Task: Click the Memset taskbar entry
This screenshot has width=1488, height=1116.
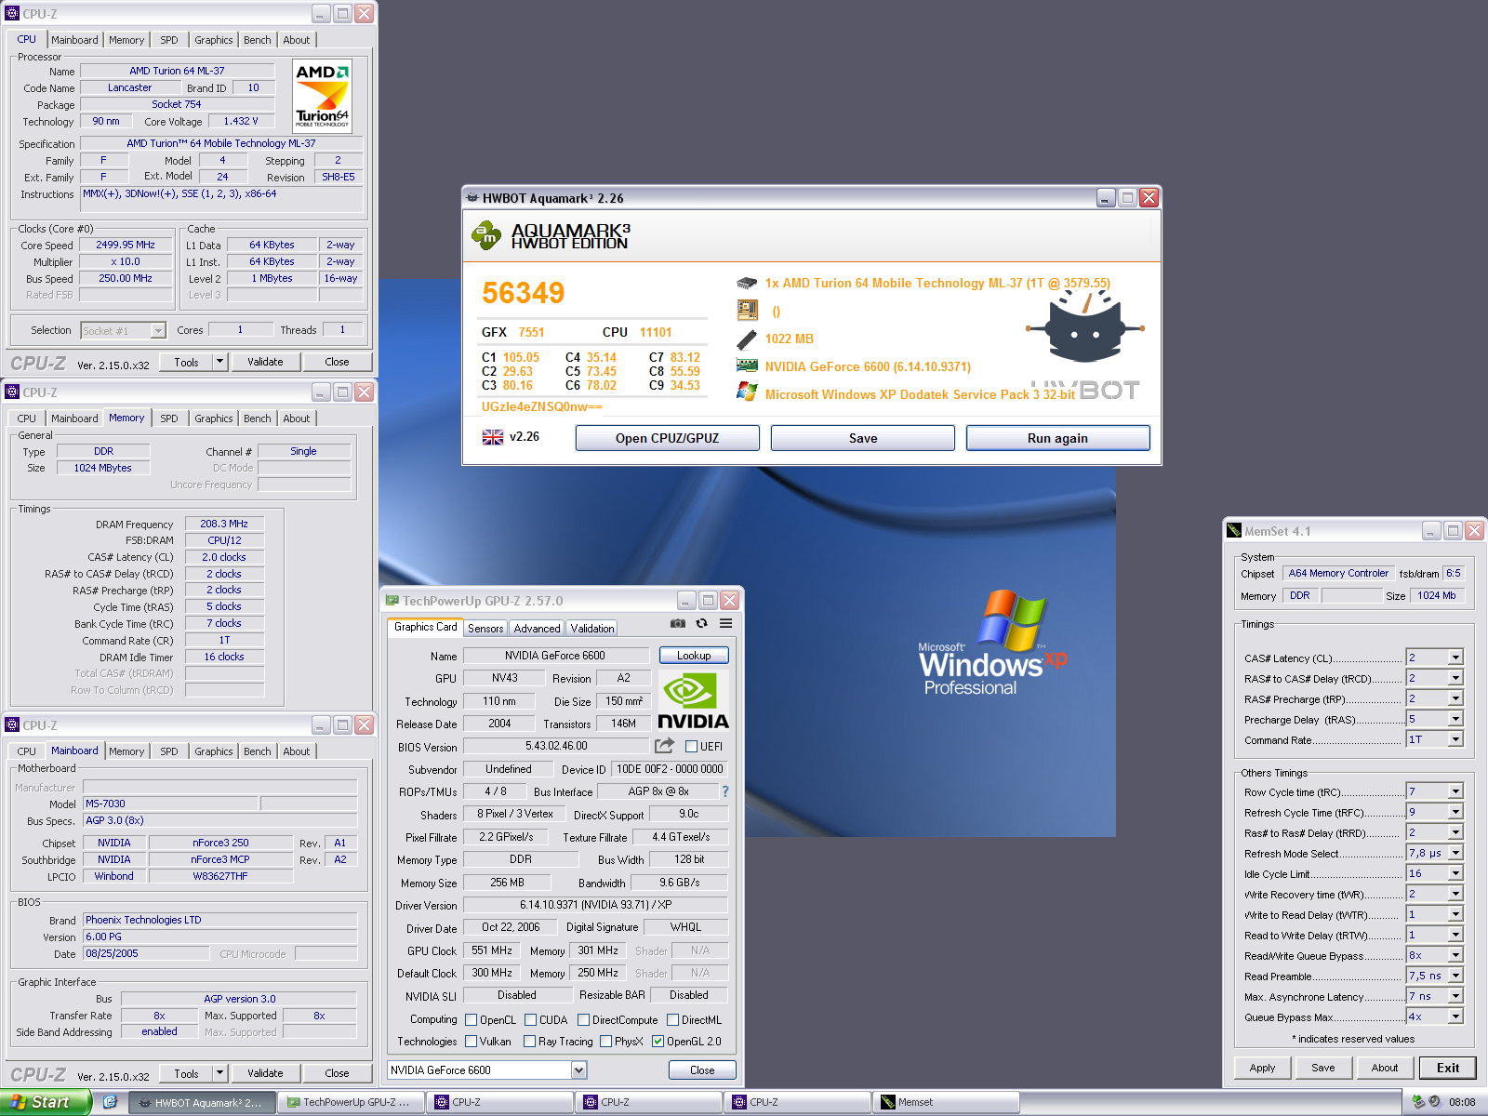Action: click(944, 1103)
